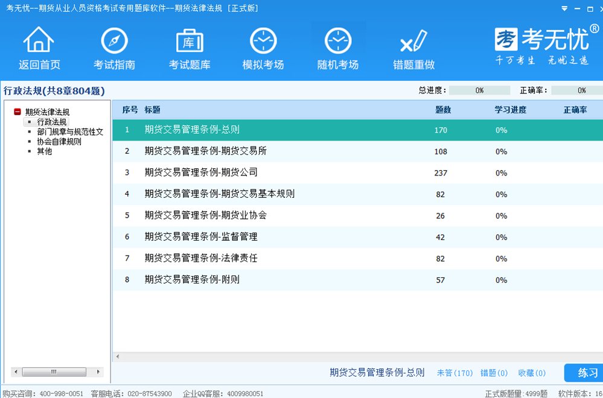Click the 237 question count cell

(441, 173)
